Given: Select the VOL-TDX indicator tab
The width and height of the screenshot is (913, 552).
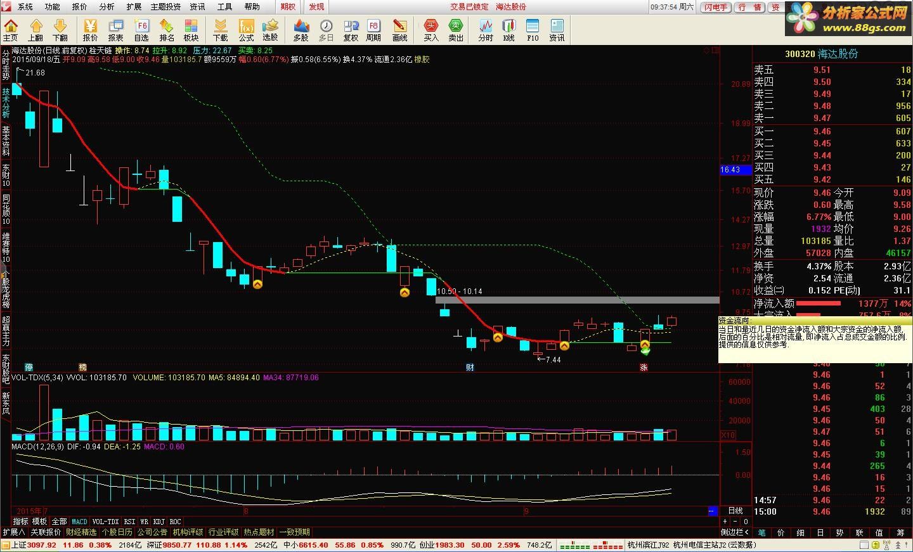Looking at the screenshot, I should pos(106,522).
